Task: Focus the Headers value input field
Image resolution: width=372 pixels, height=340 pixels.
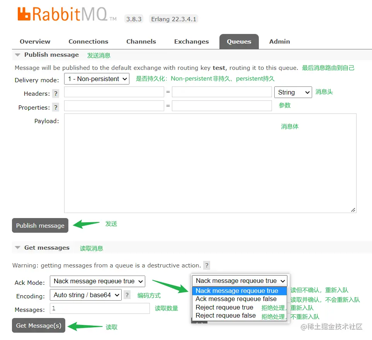Action: (222, 92)
